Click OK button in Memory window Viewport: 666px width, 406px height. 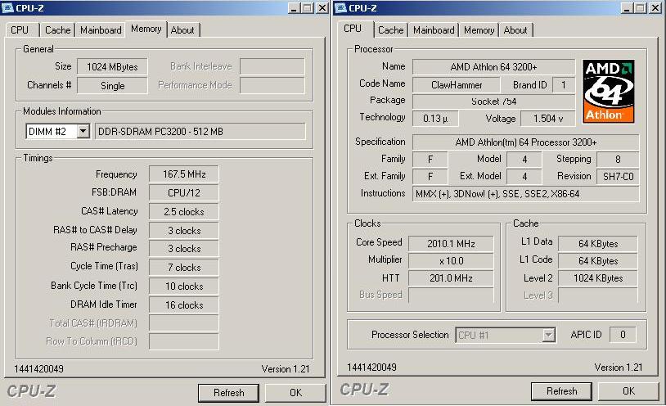(295, 393)
